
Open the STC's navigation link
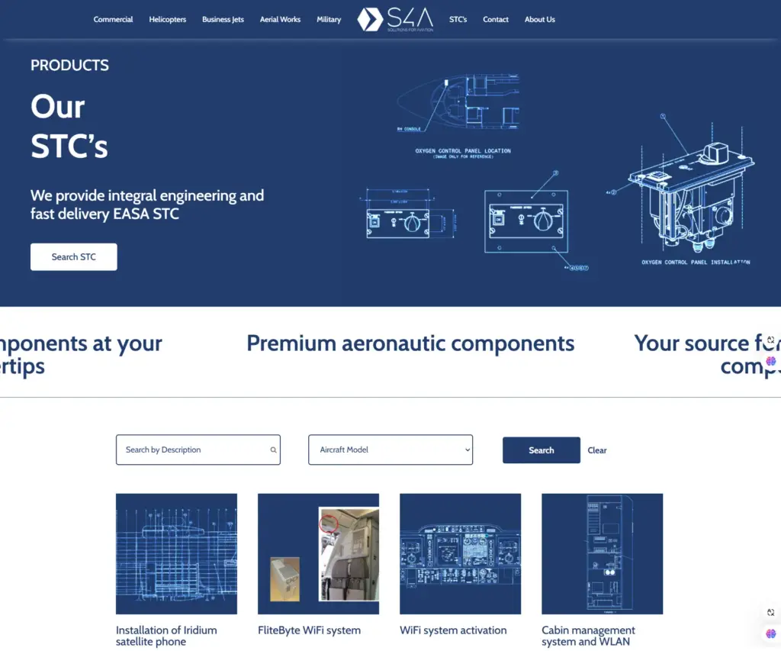[x=458, y=20]
